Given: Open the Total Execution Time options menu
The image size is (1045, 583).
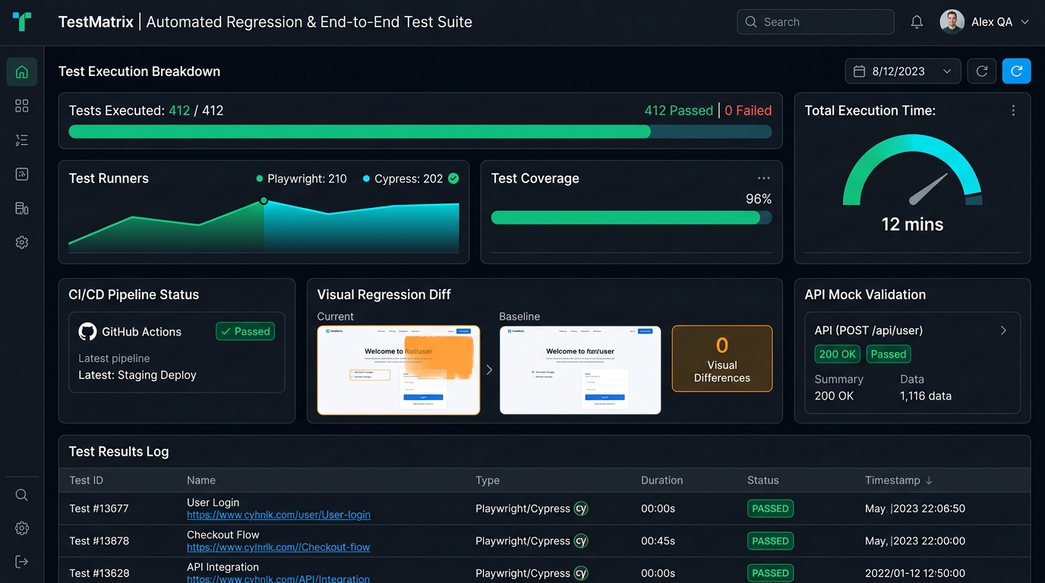Looking at the screenshot, I should pos(1013,111).
